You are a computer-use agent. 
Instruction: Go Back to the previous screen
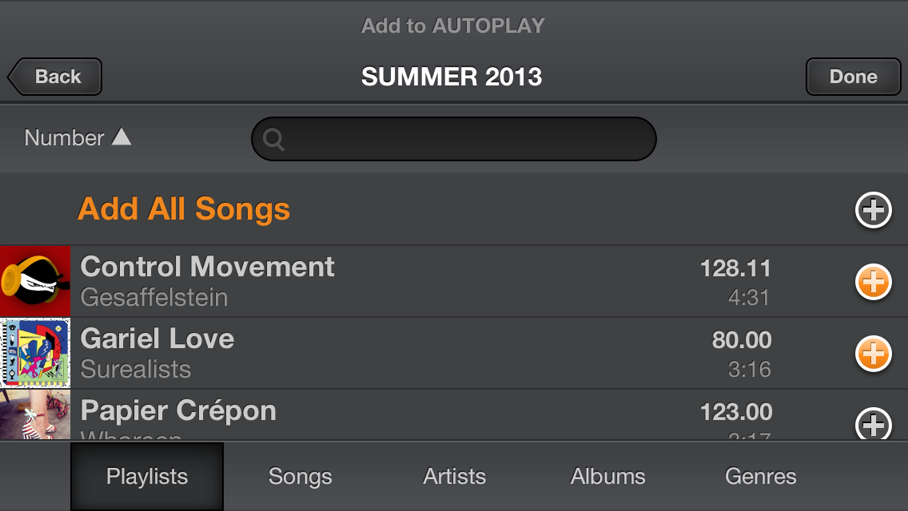56,77
